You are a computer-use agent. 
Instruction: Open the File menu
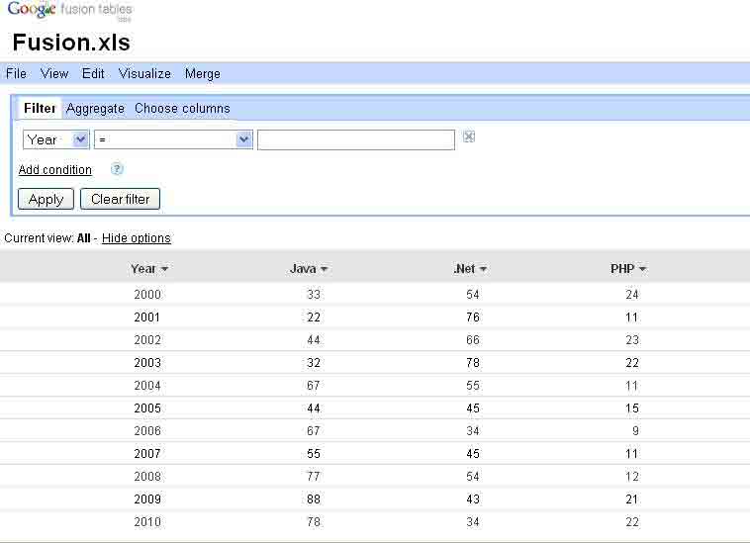16,74
